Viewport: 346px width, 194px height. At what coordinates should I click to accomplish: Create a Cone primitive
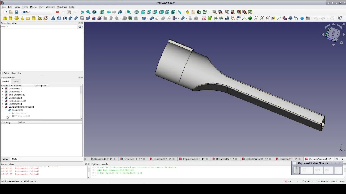(x=22, y=18)
